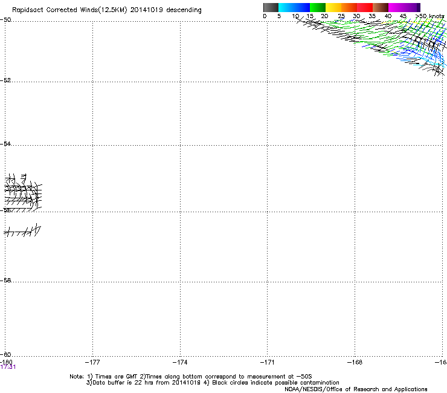Click the "35" label under the color bar
The image size is (447, 393).
point(372,16)
